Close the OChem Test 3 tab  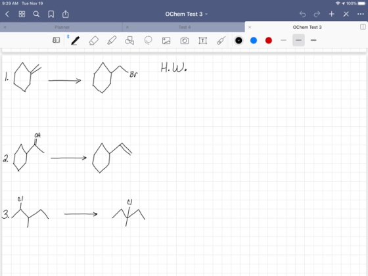pos(250,27)
